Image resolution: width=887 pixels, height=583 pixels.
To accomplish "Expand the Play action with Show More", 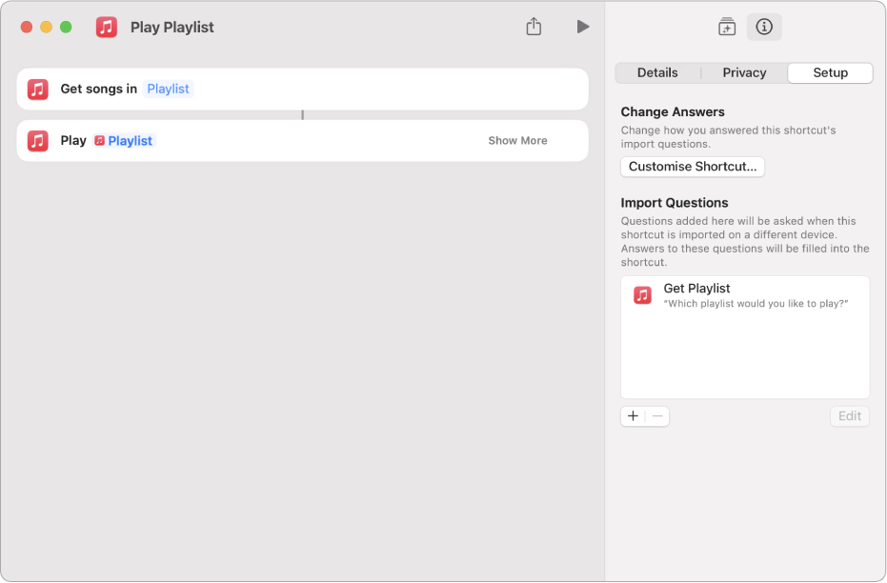I will pyautogui.click(x=517, y=141).
